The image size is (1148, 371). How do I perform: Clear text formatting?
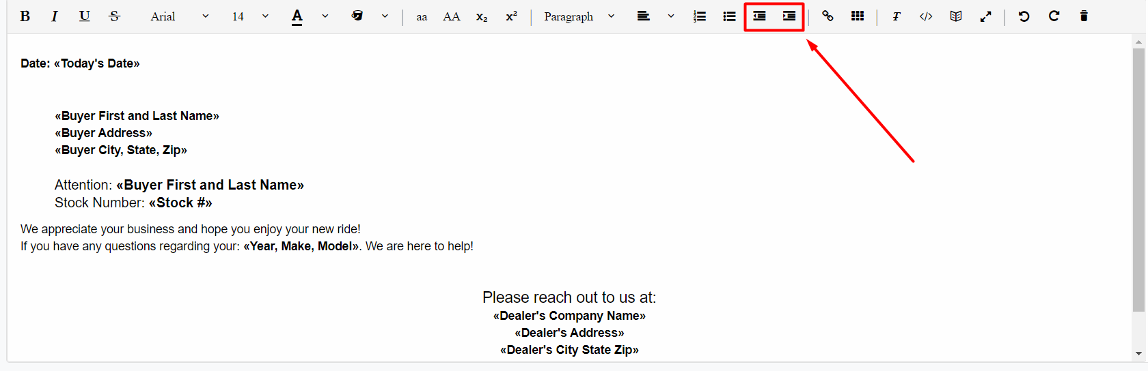pyautogui.click(x=896, y=16)
